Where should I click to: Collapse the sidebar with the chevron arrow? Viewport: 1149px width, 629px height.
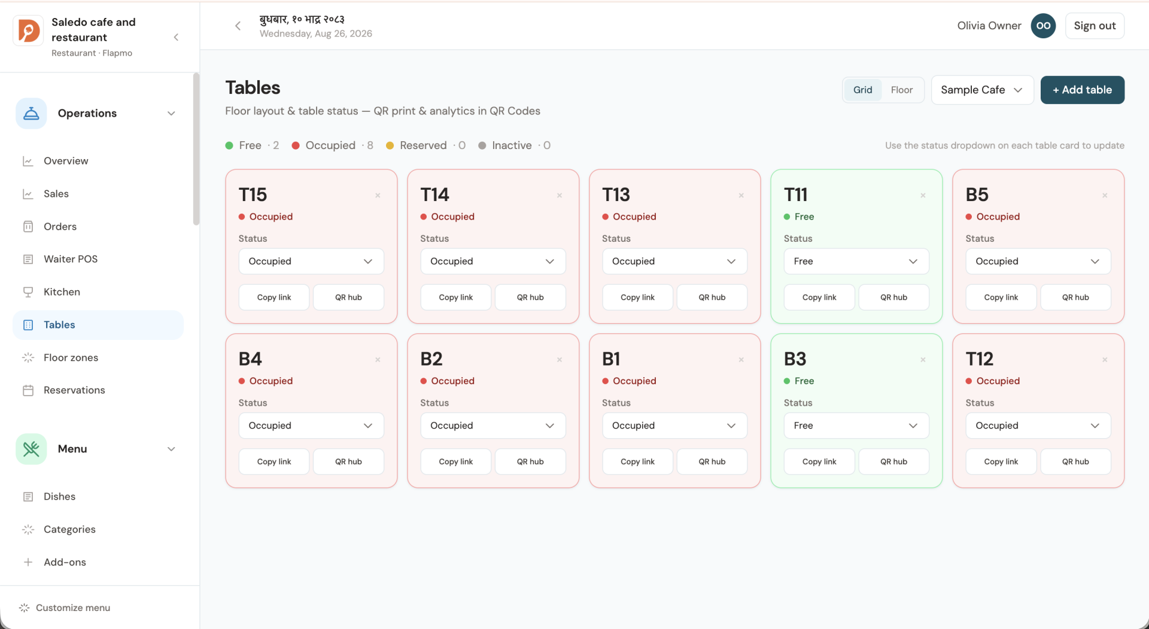[176, 37]
